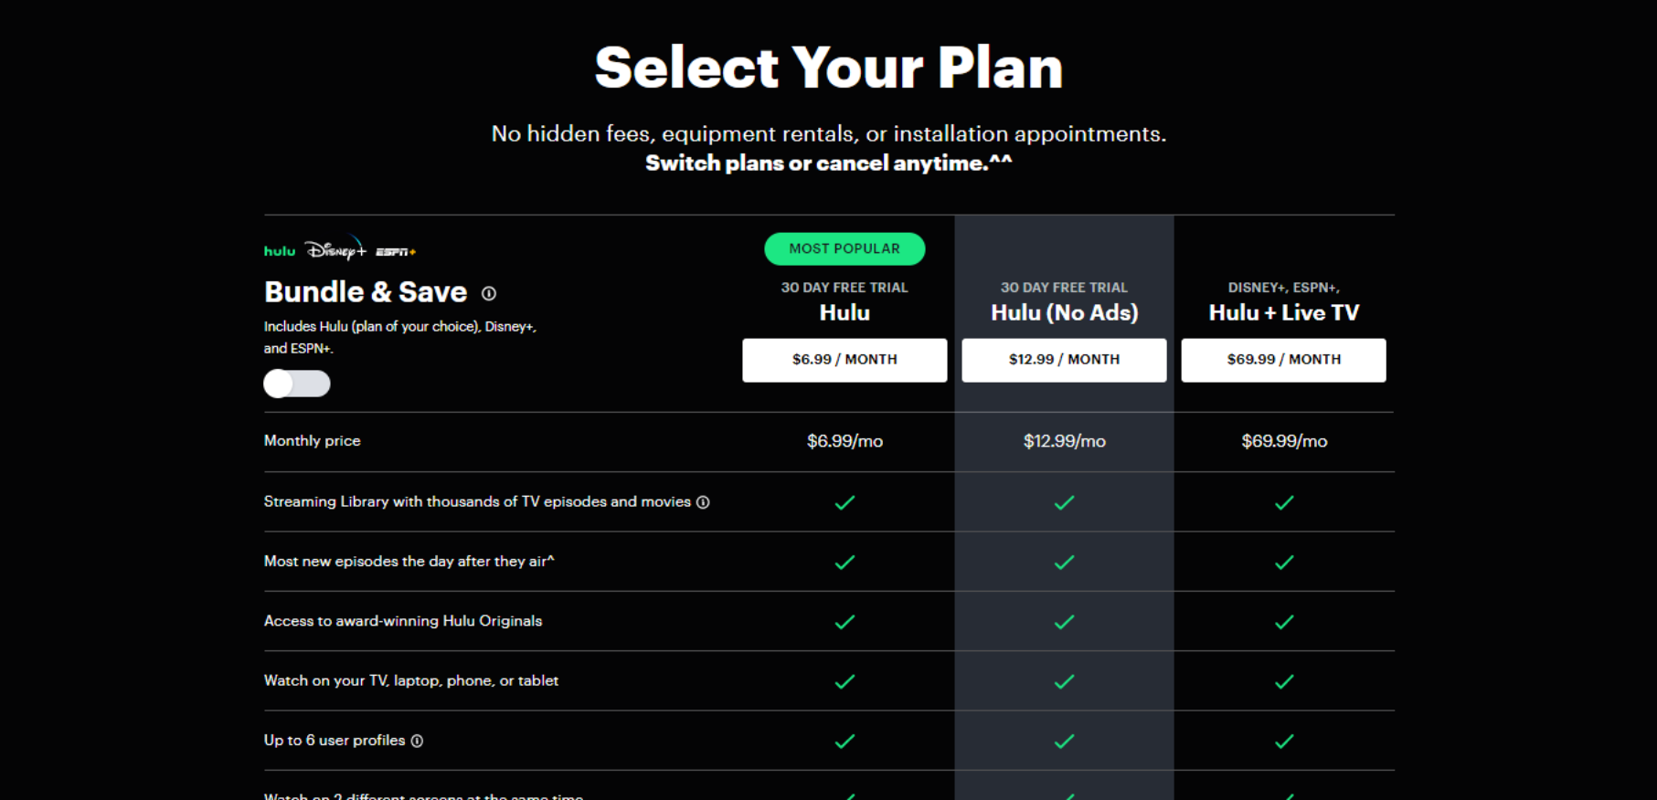The height and width of the screenshot is (800, 1657).
Task: Choose the $12.99 / MONTH No Ads plan
Action: [1064, 360]
